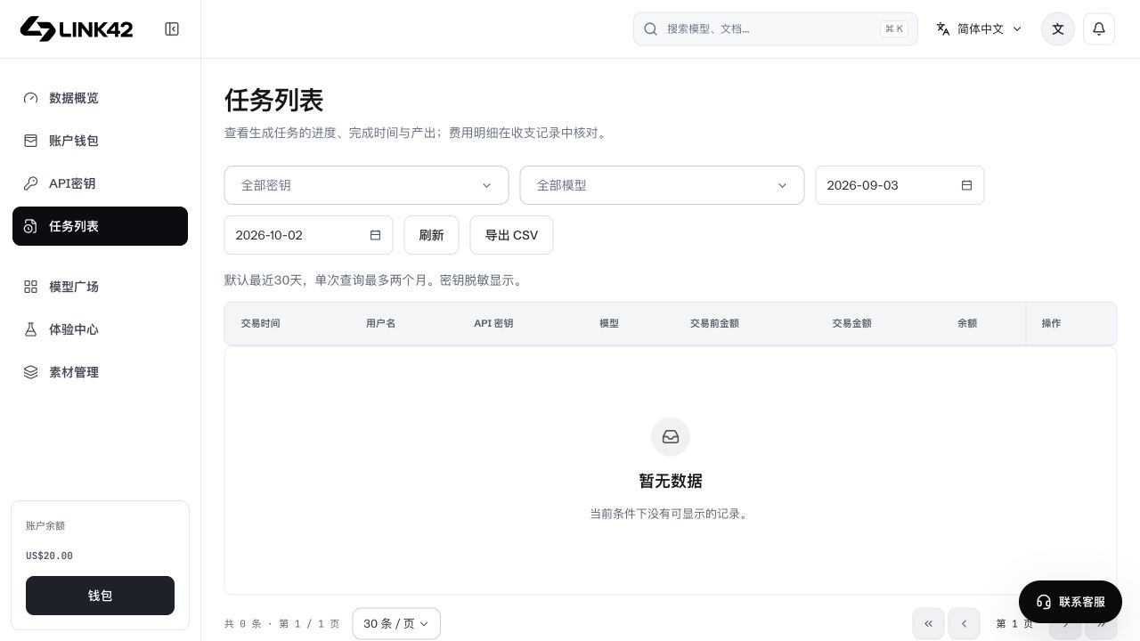Viewport: 1140px width, 641px height.
Task: Open the 简体中文 language dropdown
Action: (x=979, y=28)
